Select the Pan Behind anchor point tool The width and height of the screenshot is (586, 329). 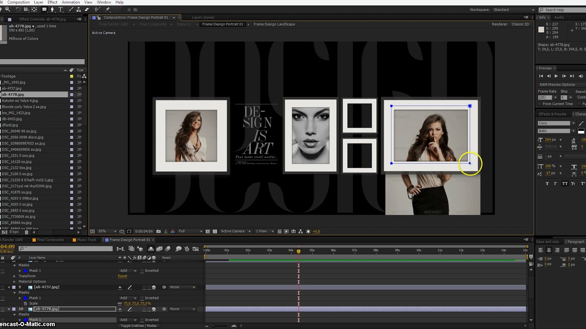[34, 10]
